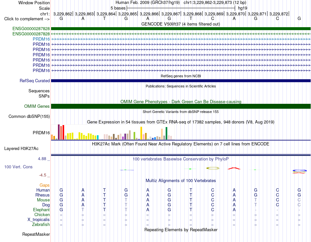Open OMIM Gene Phenotypes track title
The width and height of the screenshot is (311, 242).
pos(181,102)
